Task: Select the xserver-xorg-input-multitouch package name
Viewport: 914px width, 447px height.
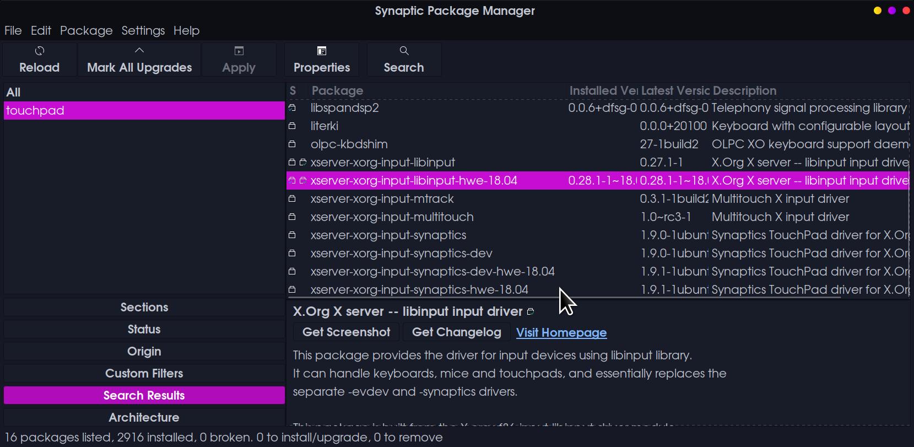Action: [392, 217]
